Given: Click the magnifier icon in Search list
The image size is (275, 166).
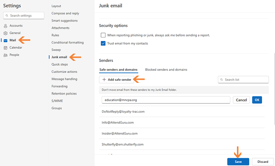Looking at the screenshot, I should [x=222, y=80].
